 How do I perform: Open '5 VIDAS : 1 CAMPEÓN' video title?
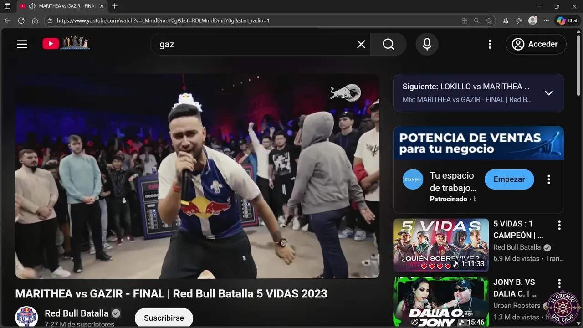[518, 230]
